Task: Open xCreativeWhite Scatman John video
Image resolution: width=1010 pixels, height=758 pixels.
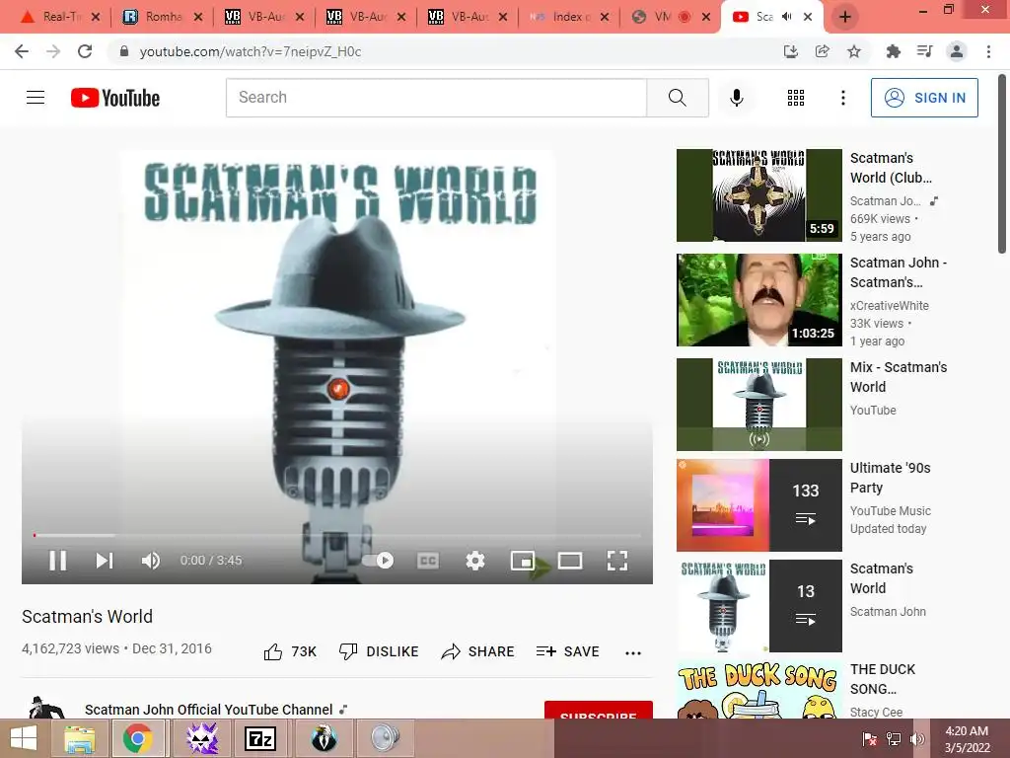Action: pyautogui.click(x=758, y=300)
